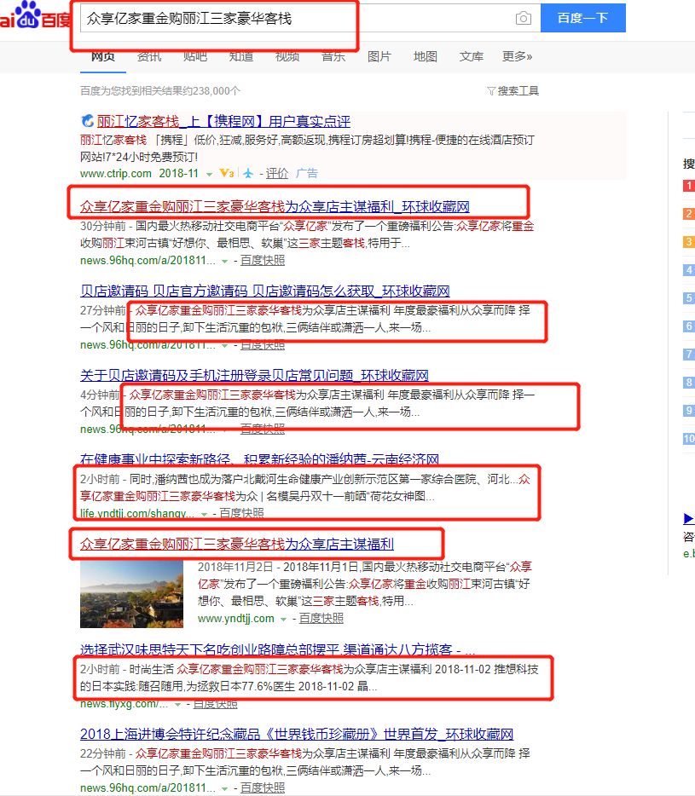The width and height of the screenshot is (695, 796).
Task: Open 众享亿家重金购丽江 环球收藏网 result title
Action: [x=275, y=206]
